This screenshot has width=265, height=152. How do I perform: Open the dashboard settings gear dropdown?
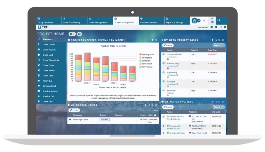point(72,34)
